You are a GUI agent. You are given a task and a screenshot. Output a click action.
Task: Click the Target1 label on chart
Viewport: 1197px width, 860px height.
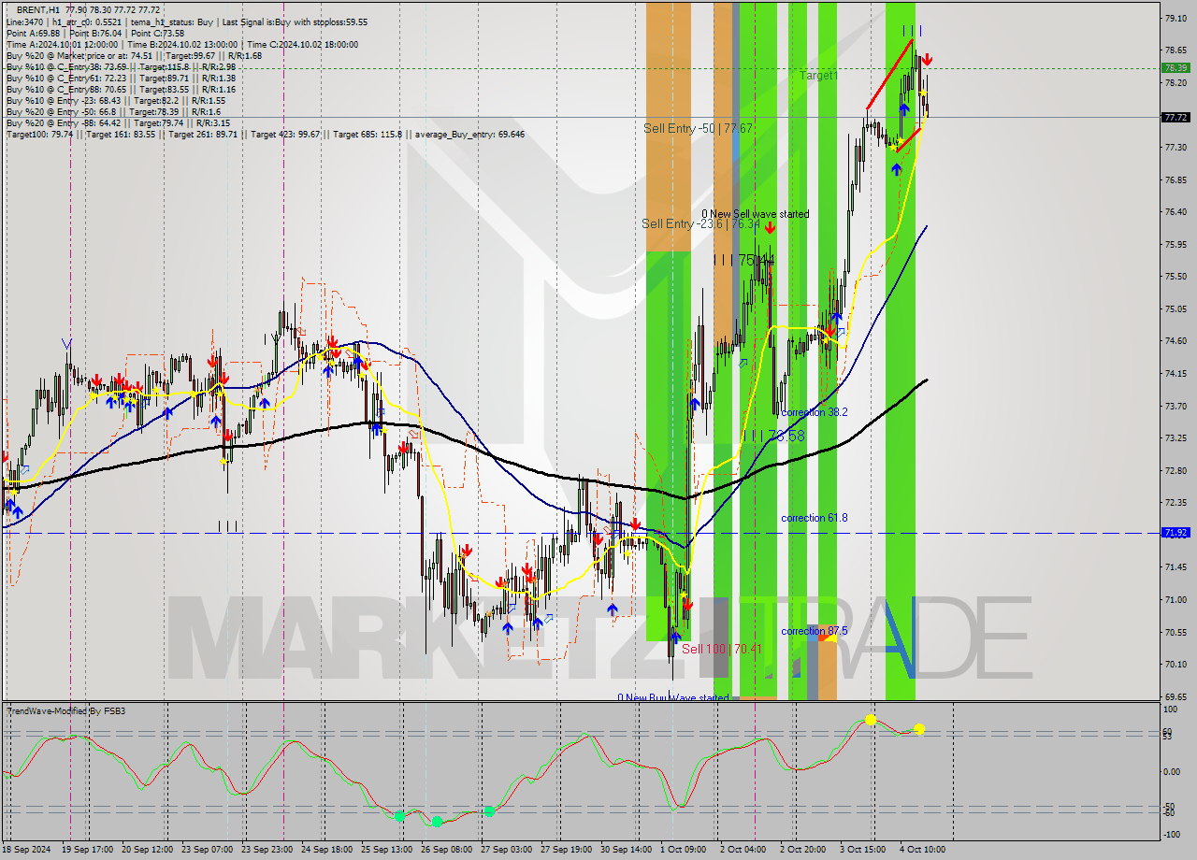819,75
